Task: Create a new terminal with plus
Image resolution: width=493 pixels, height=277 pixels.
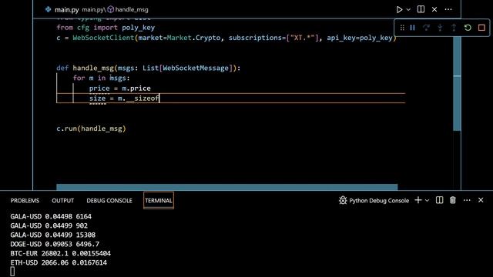Action: [418, 200]
